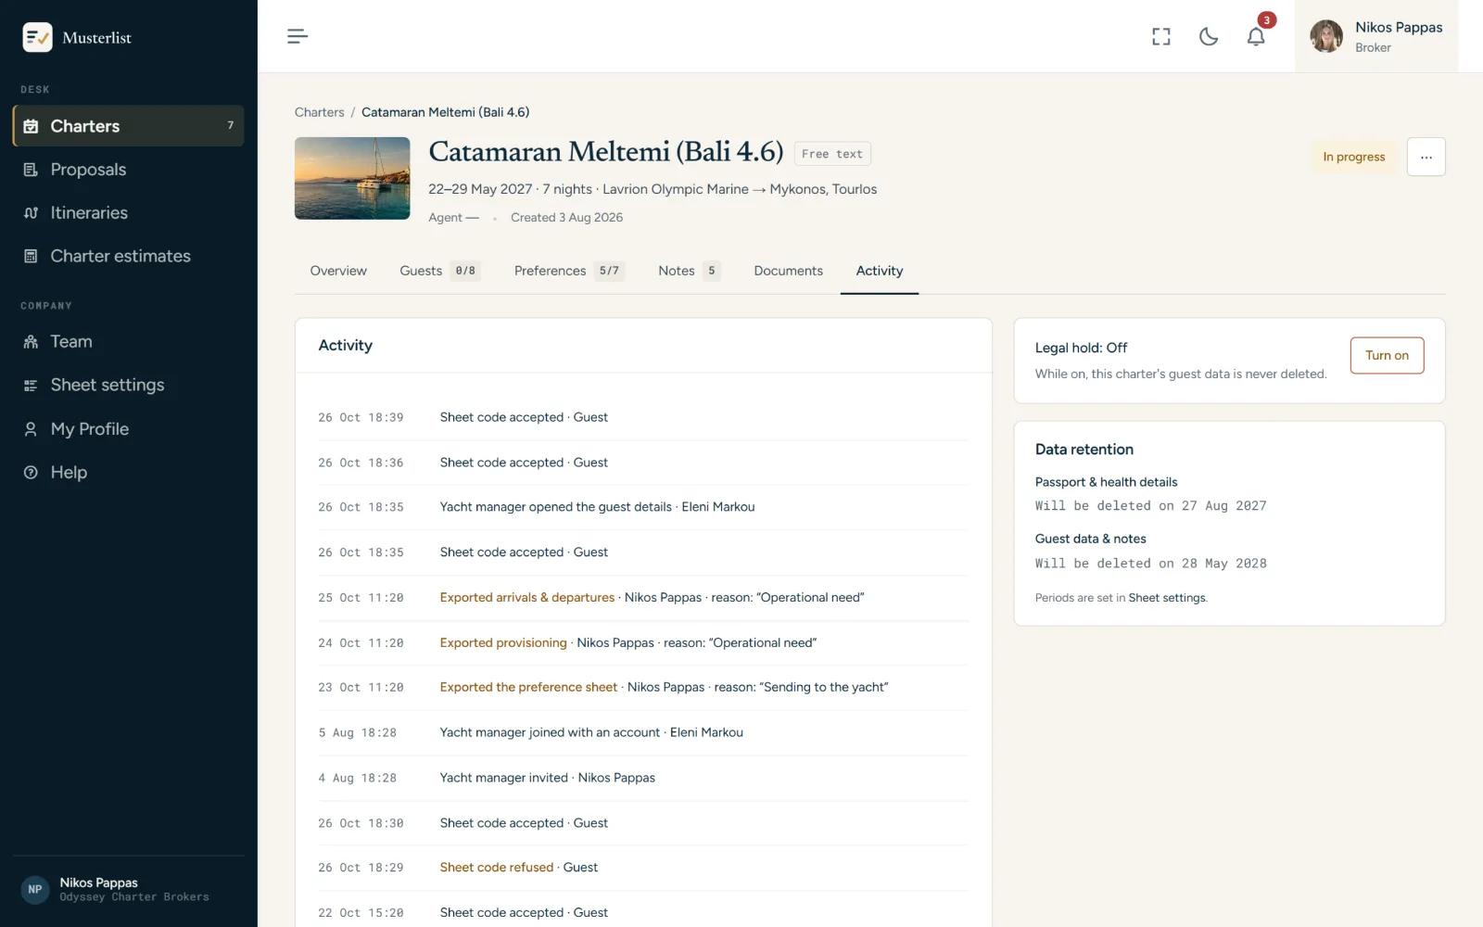Screen dimensions: 1483x927
Task: Click Nikos Pappas avatar in header
Action: click(1326, 36)
